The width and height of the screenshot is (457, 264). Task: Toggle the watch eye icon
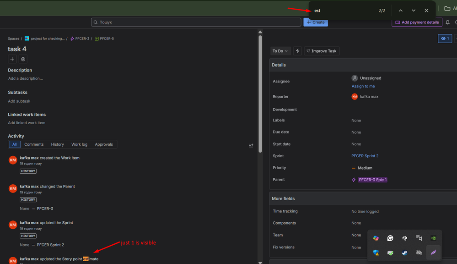point(445,38)
